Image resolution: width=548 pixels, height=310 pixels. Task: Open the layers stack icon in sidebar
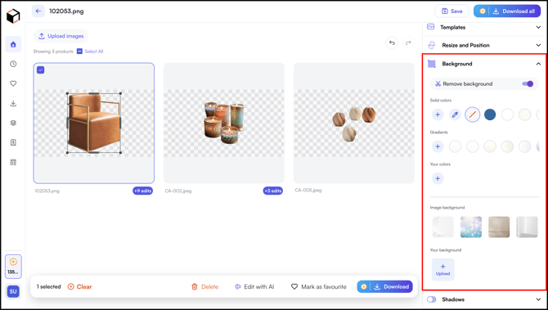coord(13,123)
